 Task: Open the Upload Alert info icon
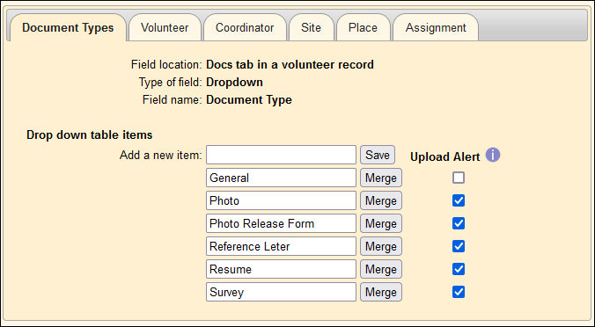[x=493, y=155]
